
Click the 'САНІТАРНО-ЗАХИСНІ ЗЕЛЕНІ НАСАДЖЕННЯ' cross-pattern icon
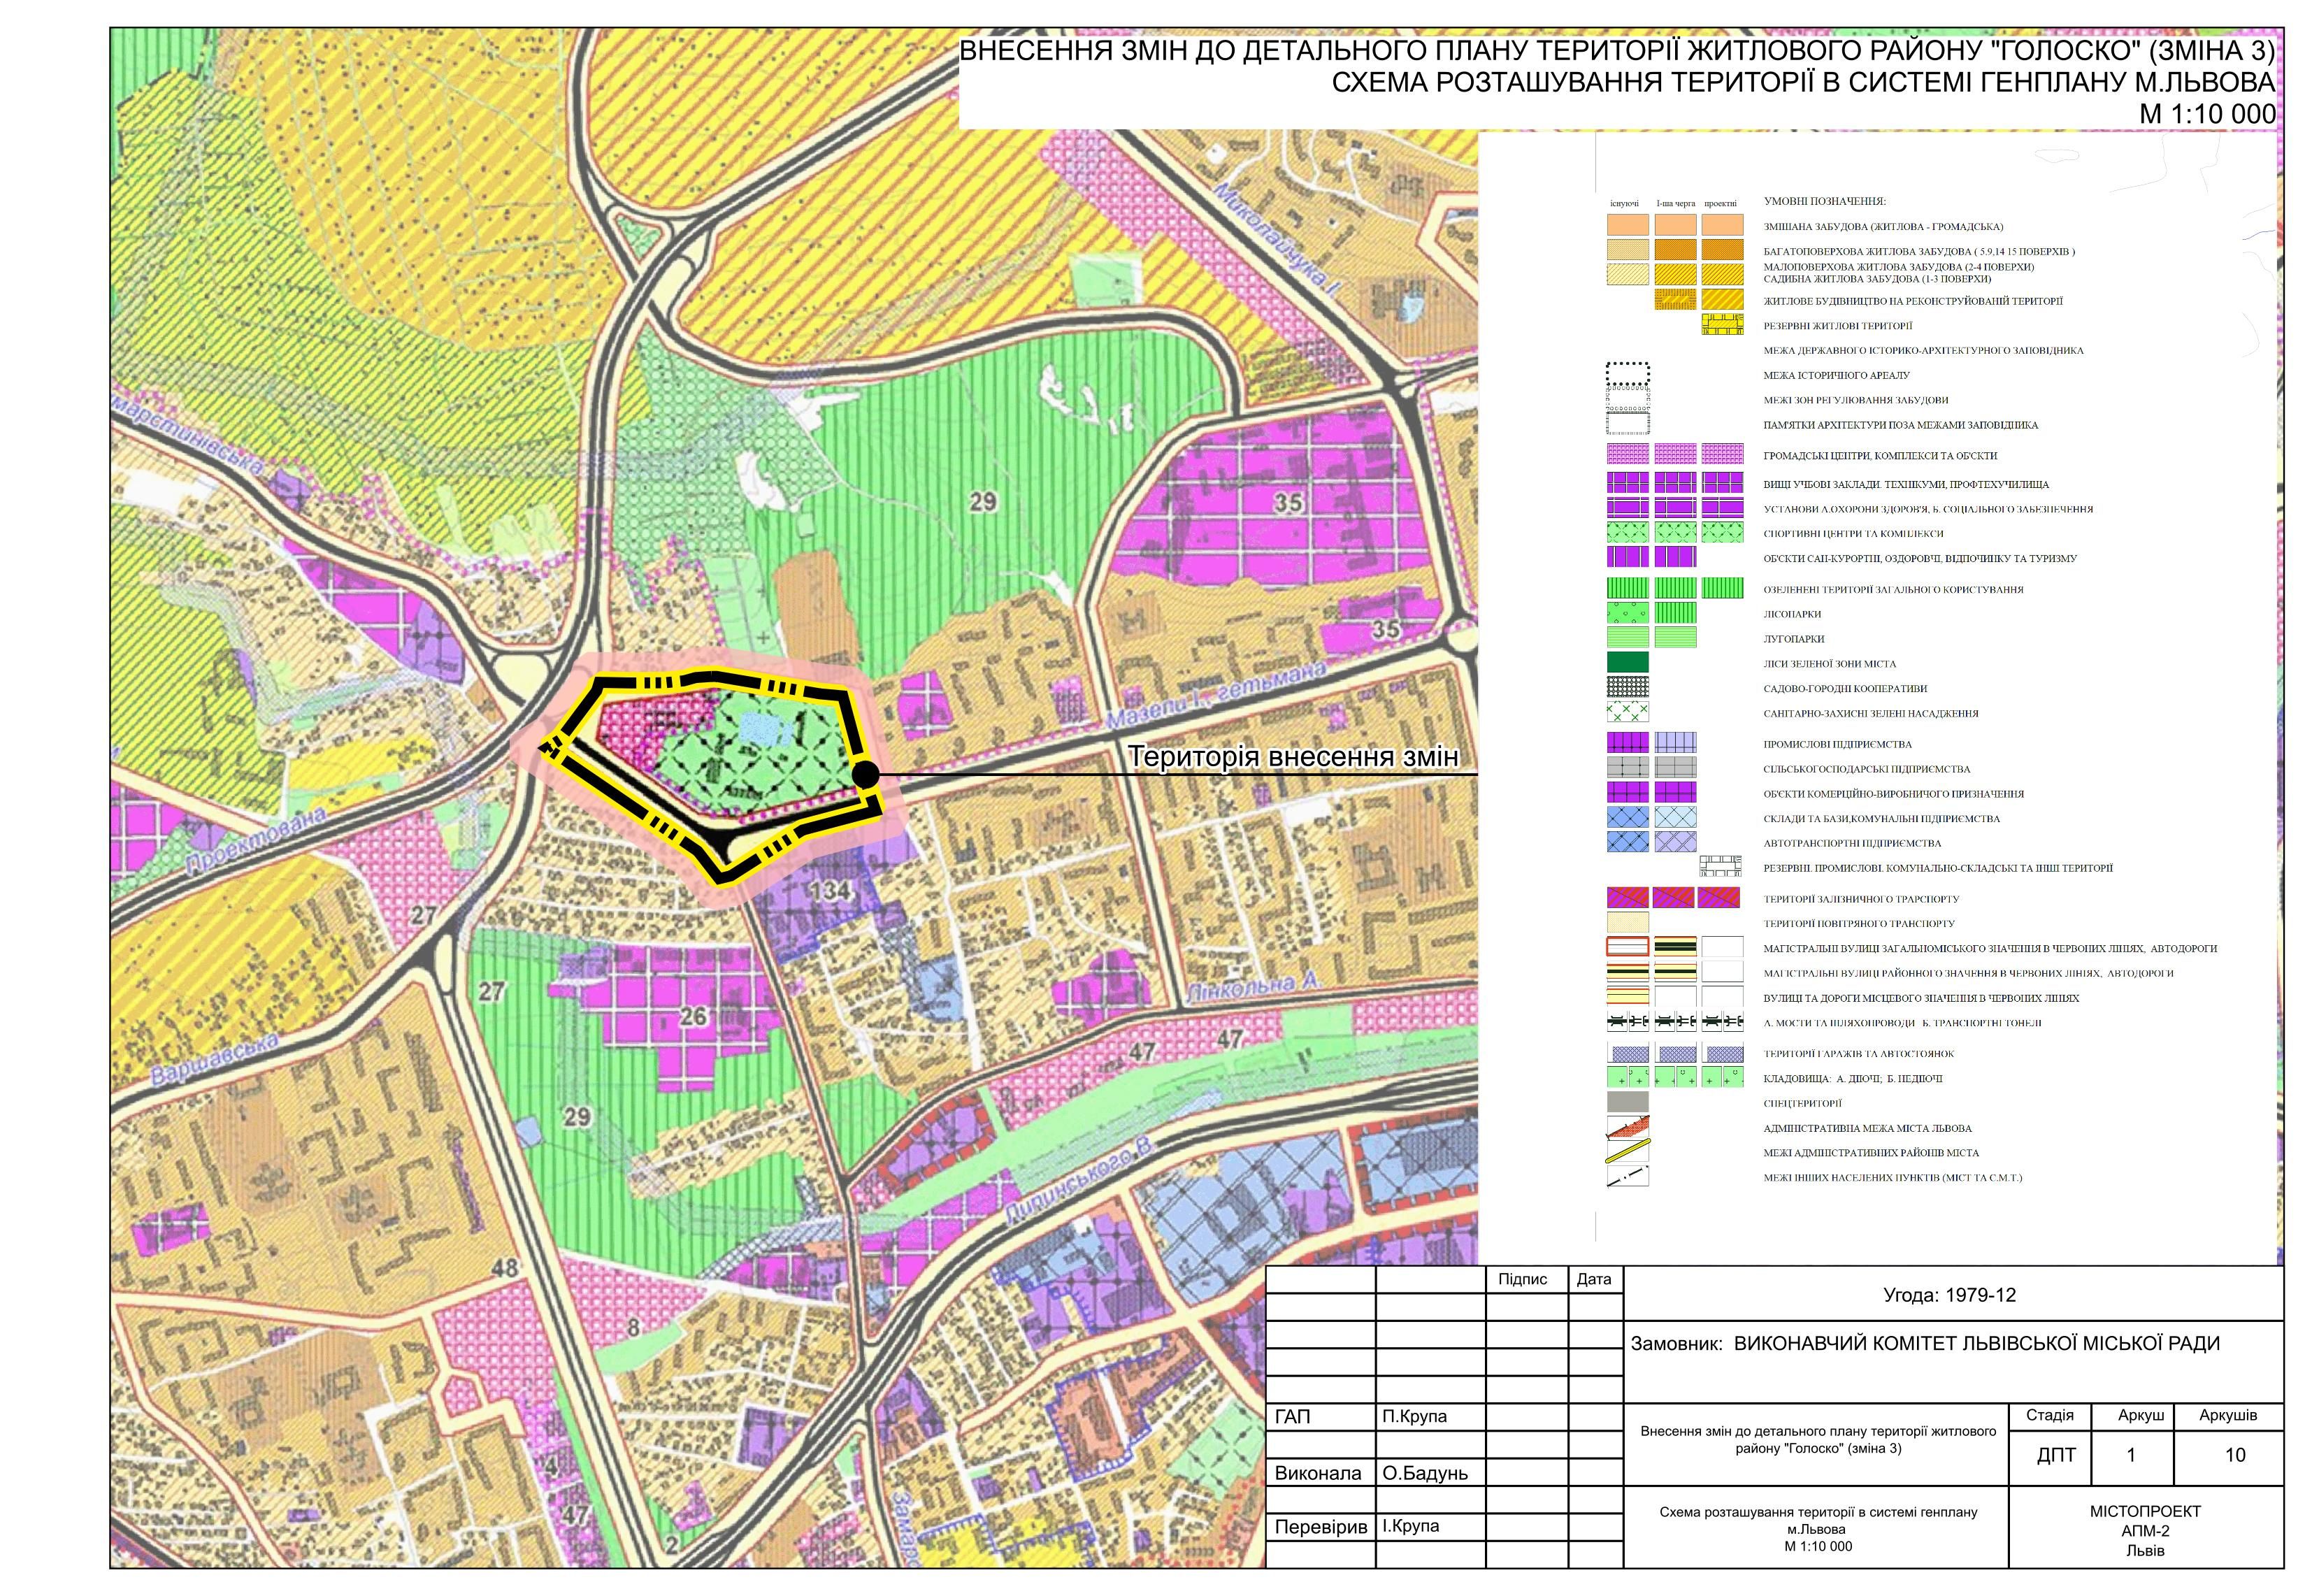pos(1627,712)
